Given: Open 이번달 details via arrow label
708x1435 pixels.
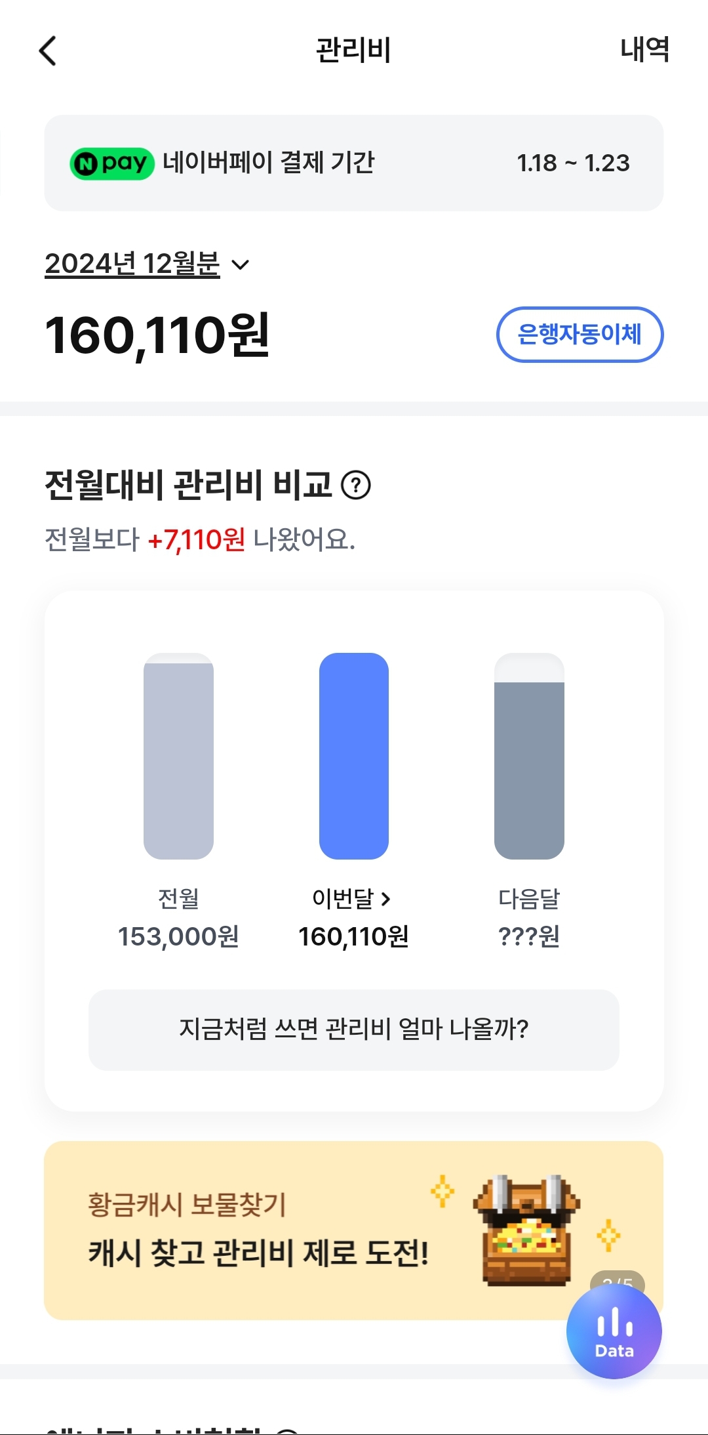Looking at the screenshot, I should 352,898.
